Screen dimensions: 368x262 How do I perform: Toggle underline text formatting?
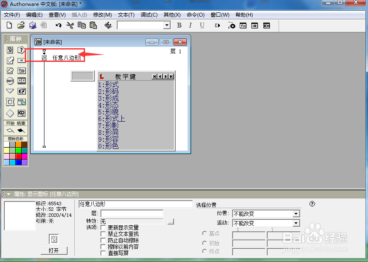(202, 25)
